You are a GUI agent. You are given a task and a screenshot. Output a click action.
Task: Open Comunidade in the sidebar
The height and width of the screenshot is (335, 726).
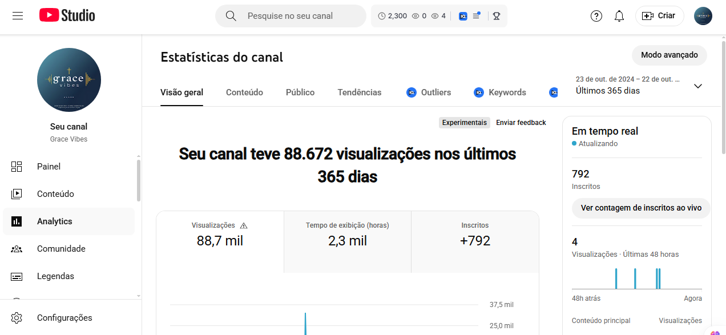(x=69, y=249)
